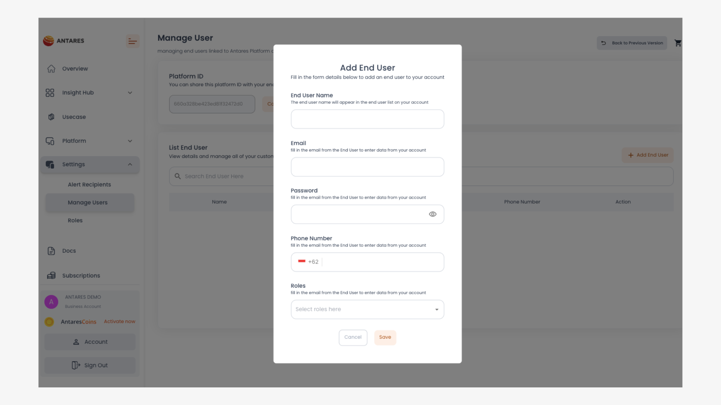Click the Insight Hub grid icon
Screen dimensions: 721x405
(50, 93)
